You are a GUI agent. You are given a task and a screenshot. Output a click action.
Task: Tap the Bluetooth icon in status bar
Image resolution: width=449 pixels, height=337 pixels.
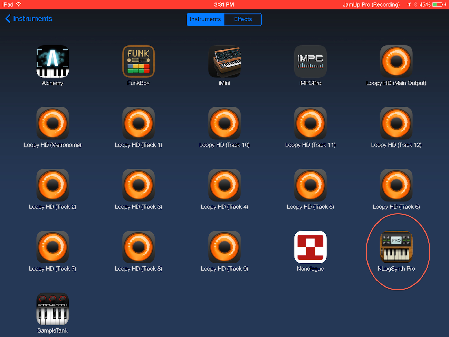click(x=415, y=4)
